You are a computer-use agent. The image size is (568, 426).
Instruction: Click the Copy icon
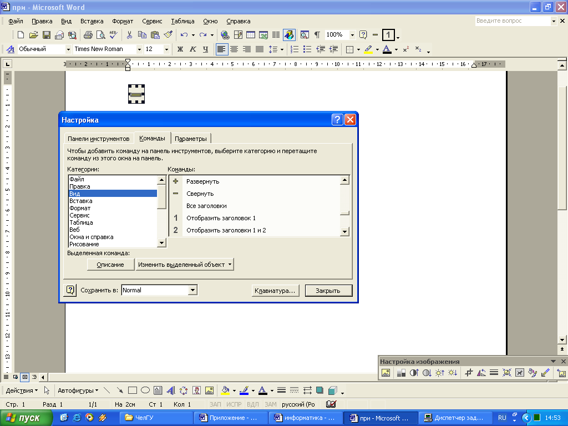pos(142,35)
